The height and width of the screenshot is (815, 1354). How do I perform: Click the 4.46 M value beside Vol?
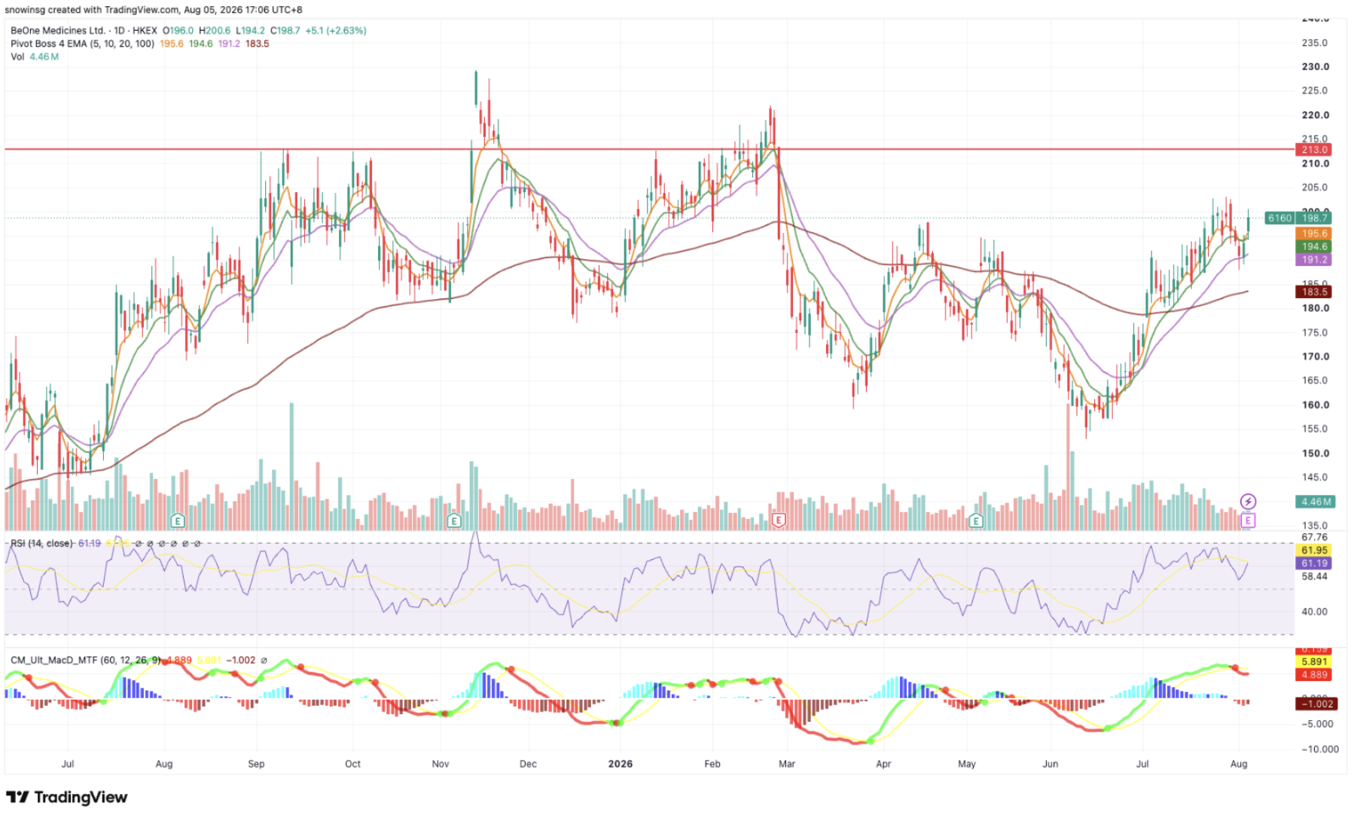point(44,56)
